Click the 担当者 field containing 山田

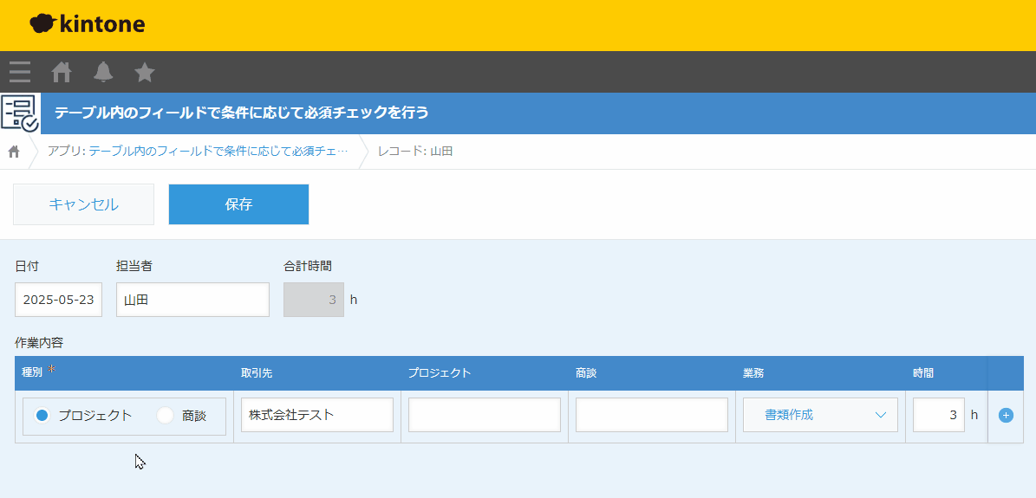click(192, 300)
